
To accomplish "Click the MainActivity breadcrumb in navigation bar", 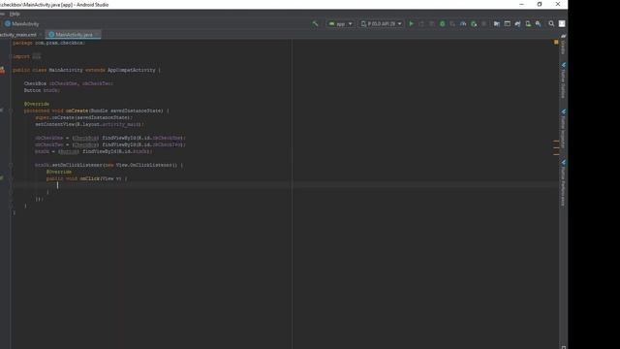I will [21, 23].
